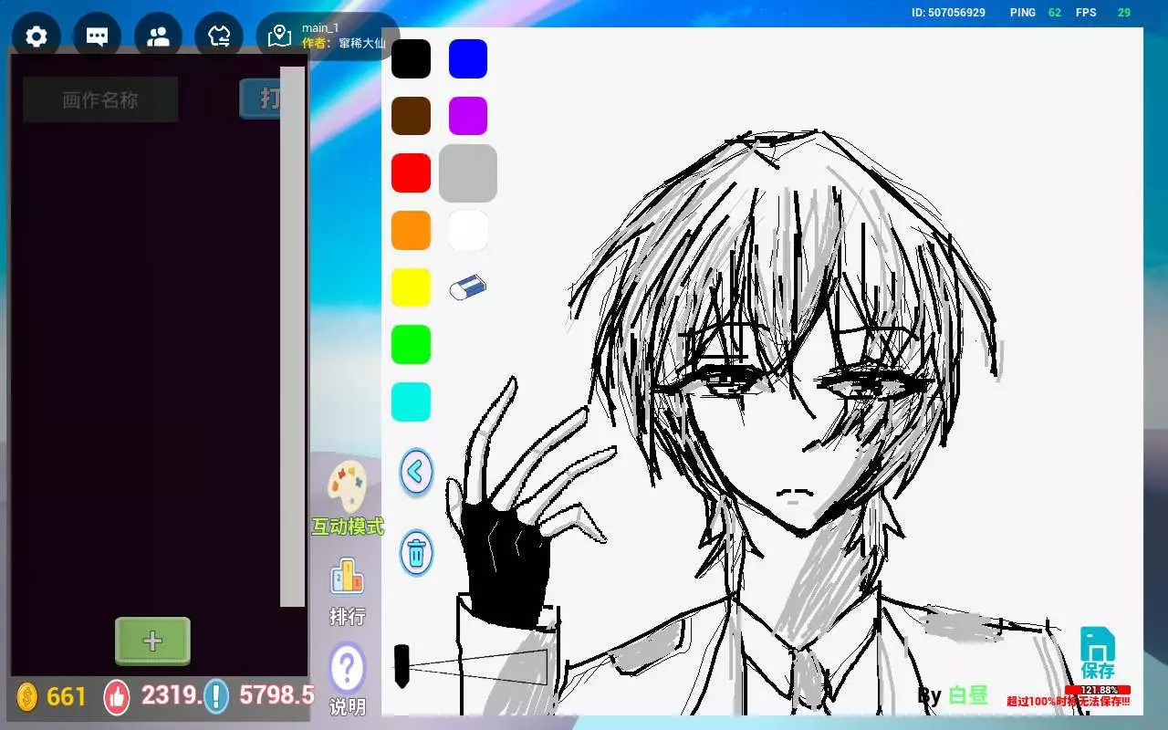Click the trash can delete icon
1168x730 pixels.
pos(416,553)
